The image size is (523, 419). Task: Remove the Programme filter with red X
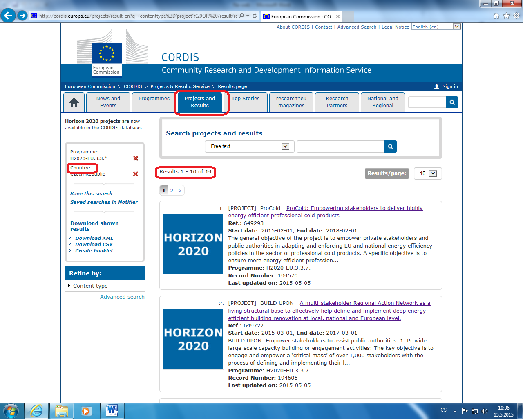tap(136, 158)
